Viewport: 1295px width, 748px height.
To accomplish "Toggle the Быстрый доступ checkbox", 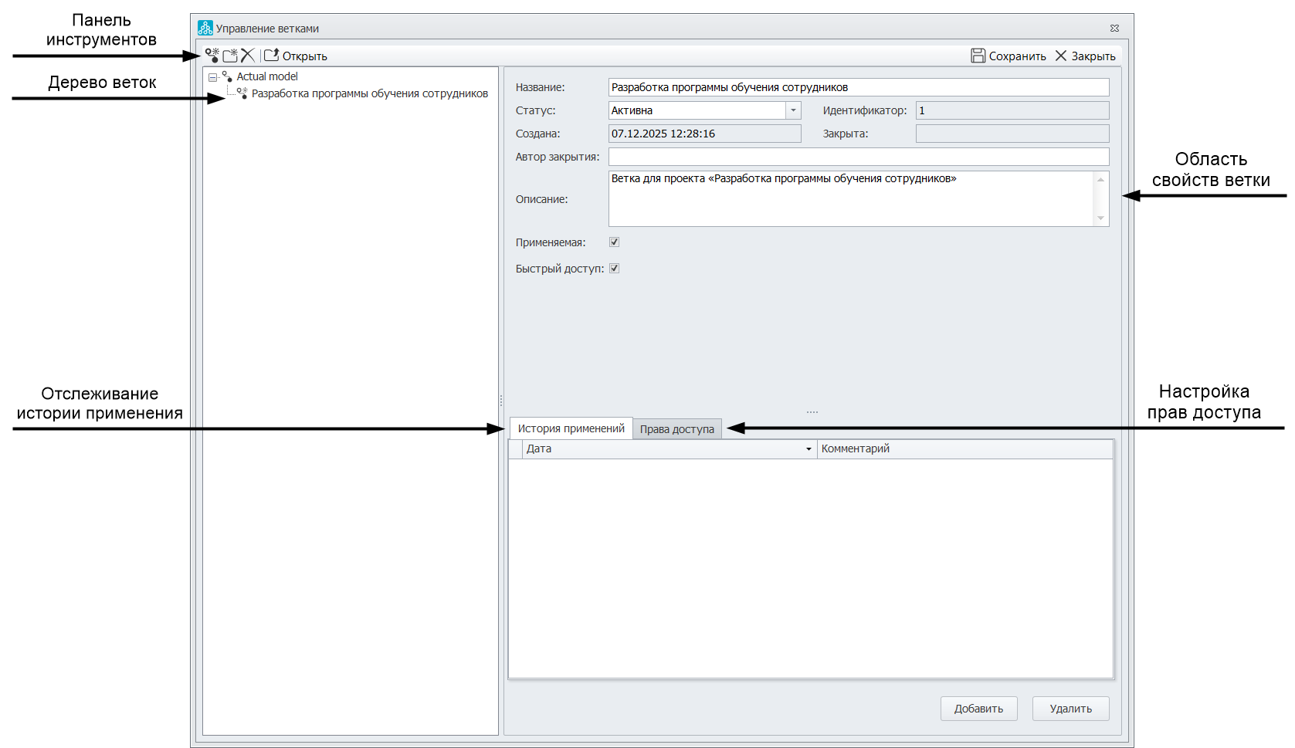I will point(615,269).
